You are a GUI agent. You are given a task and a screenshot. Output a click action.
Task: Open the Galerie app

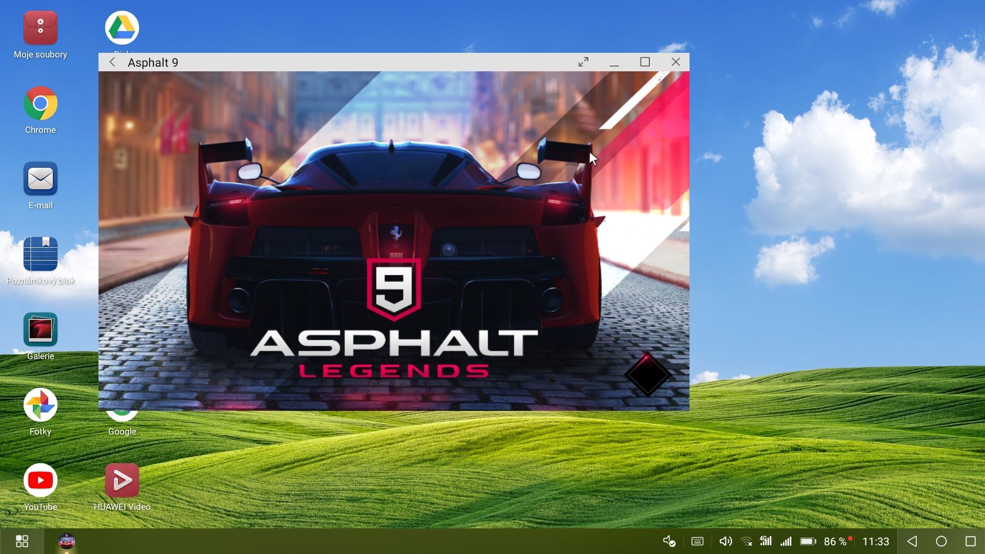click(40, 330)
